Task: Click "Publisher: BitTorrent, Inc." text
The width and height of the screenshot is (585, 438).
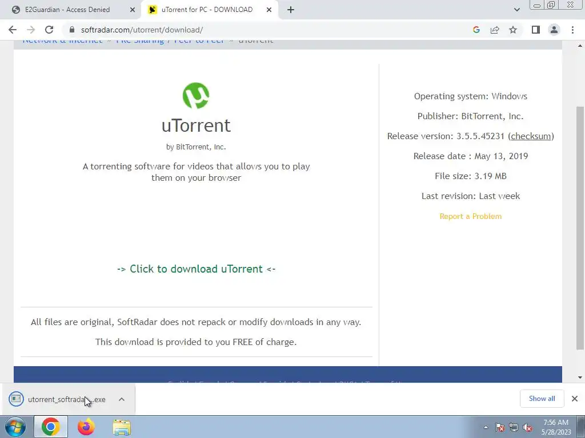Action: point(471,116)
